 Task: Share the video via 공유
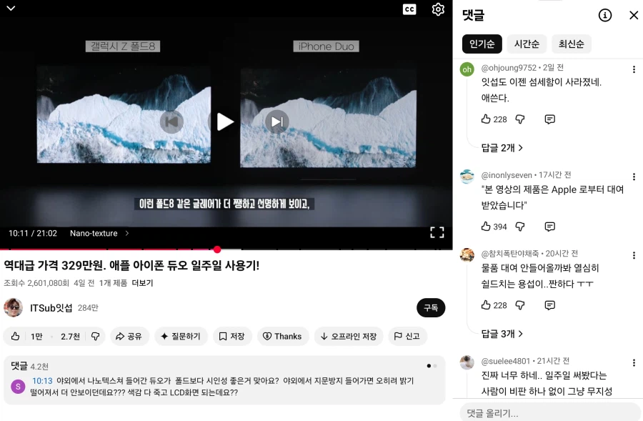pos(129,337)
